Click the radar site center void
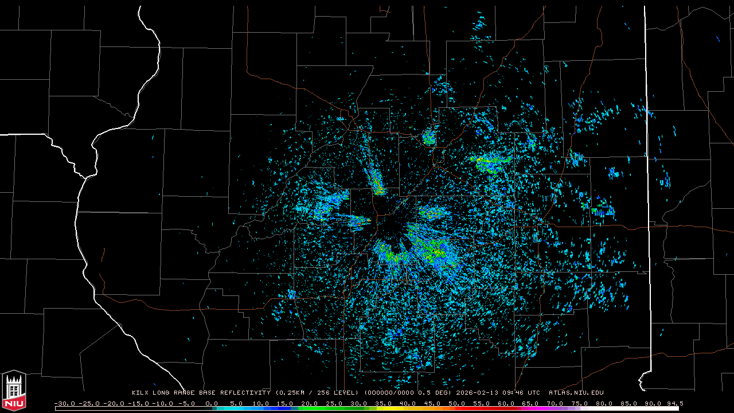The width and height of the screenshot is (734, 413). [392, 228]
